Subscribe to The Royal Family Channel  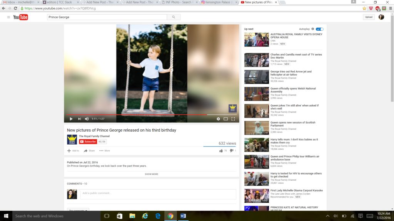[x=88, y=142]
